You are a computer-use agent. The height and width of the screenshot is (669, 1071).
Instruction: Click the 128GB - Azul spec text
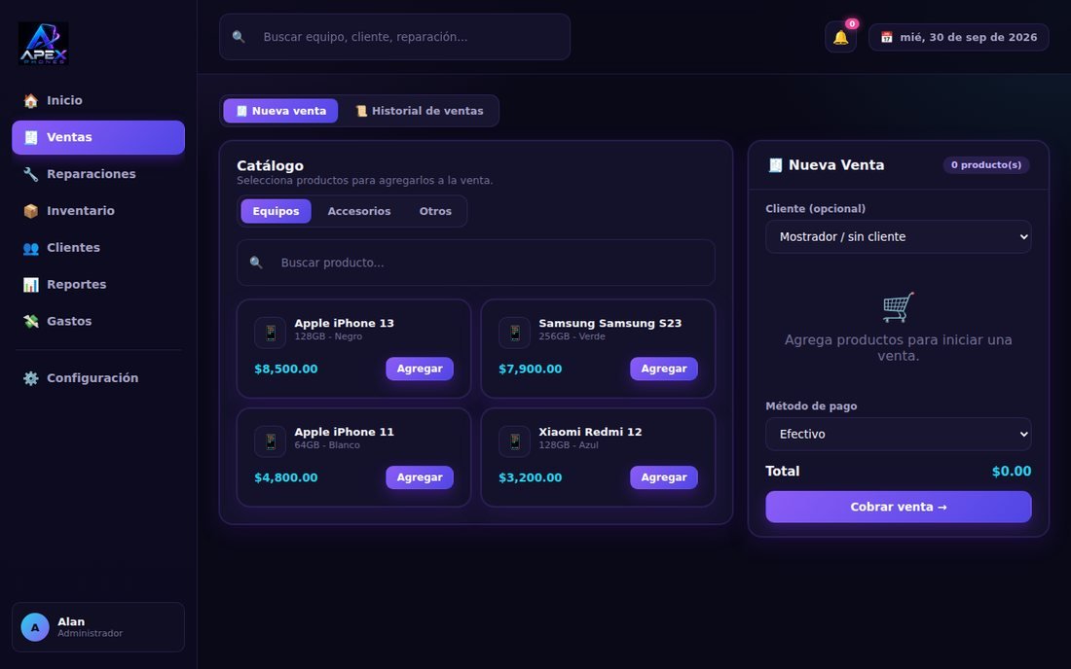(569, 444)
